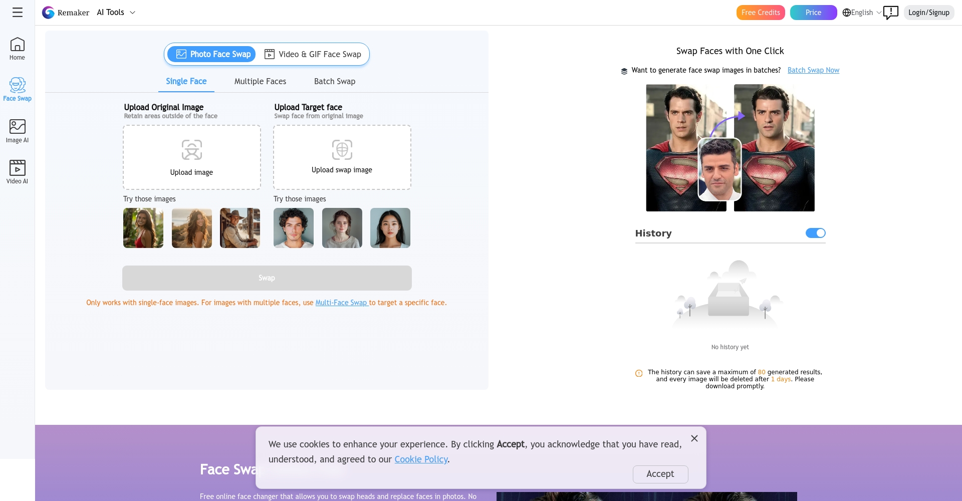962x501 pixels.
Task: Click the Upload swap image icon
Action: pyautogui.click(x=342, y=149)
